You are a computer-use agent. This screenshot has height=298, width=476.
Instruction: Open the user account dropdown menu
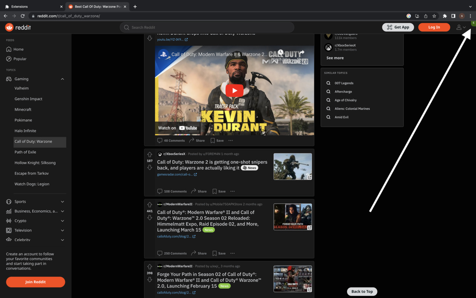(x=461, y=27)
